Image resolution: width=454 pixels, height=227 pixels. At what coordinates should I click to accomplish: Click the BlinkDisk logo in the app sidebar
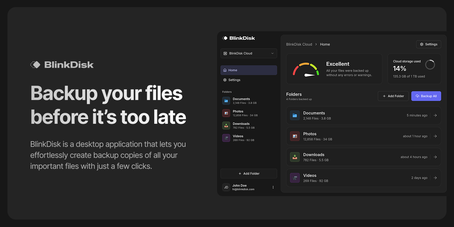point(238,38)
